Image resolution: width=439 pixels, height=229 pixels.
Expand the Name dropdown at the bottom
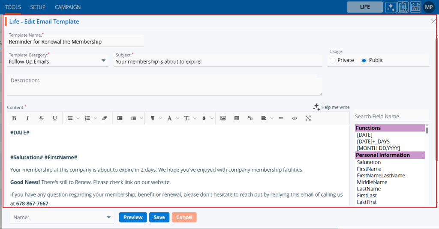[108, 217]
